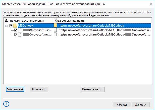Toggle checkbox for the novosoft.net item
The width and height of the screenshot is (155, 110).
[x=16, y=35]
